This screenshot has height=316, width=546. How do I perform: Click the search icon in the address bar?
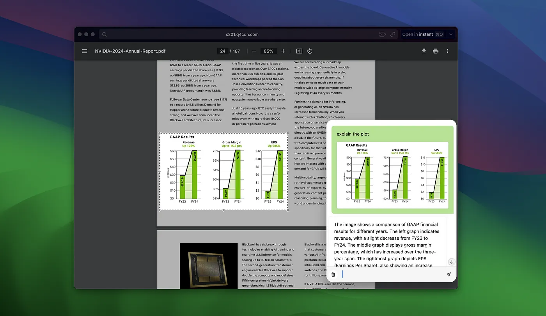click(x=105, y=34)
